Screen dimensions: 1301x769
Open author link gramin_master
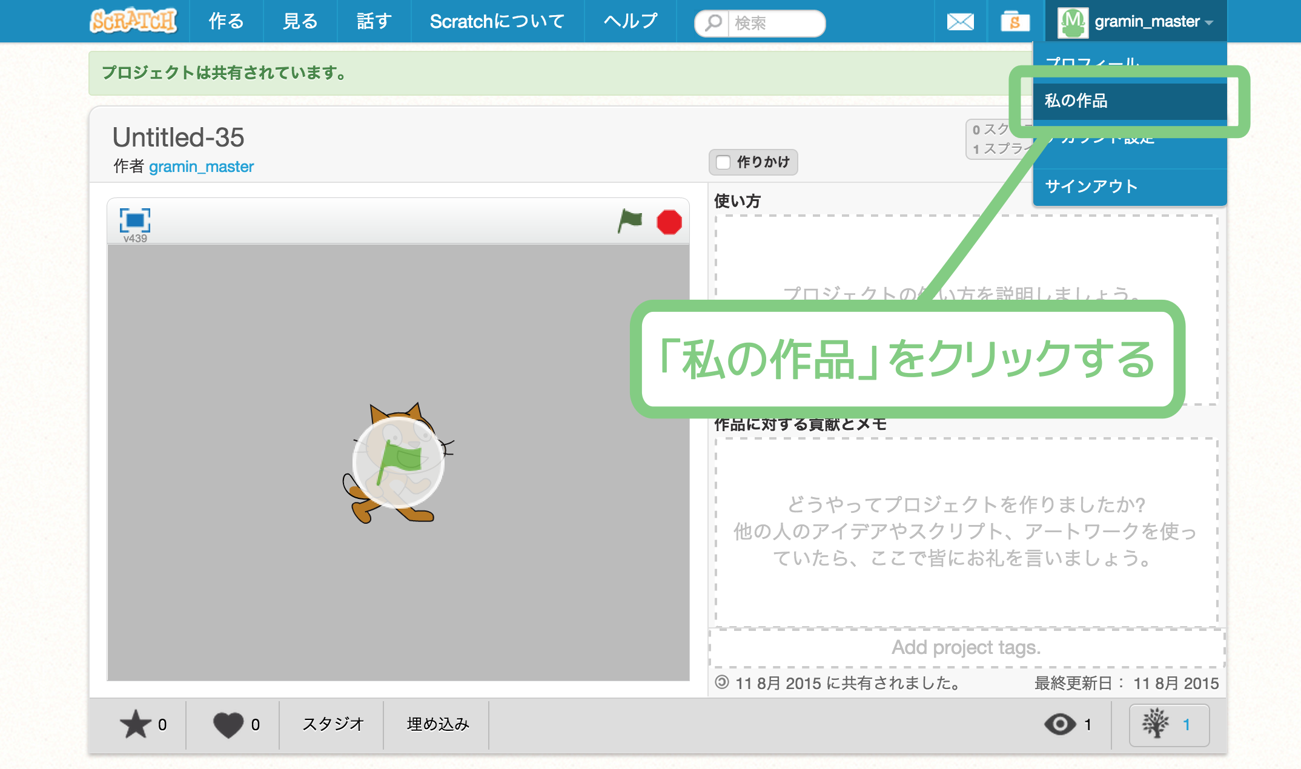tap(201, 167)
